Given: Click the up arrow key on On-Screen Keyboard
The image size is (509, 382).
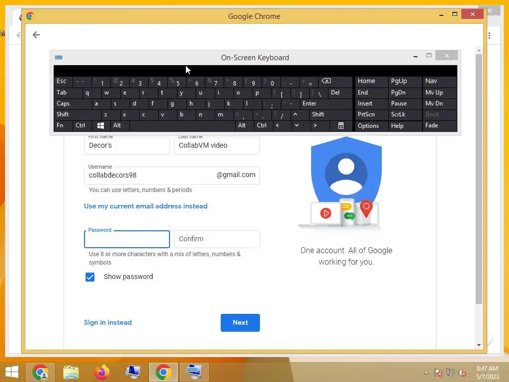Looking at the screenshot, I should (x=295, y=114).
